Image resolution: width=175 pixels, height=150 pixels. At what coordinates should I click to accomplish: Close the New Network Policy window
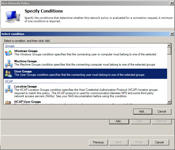172,3
